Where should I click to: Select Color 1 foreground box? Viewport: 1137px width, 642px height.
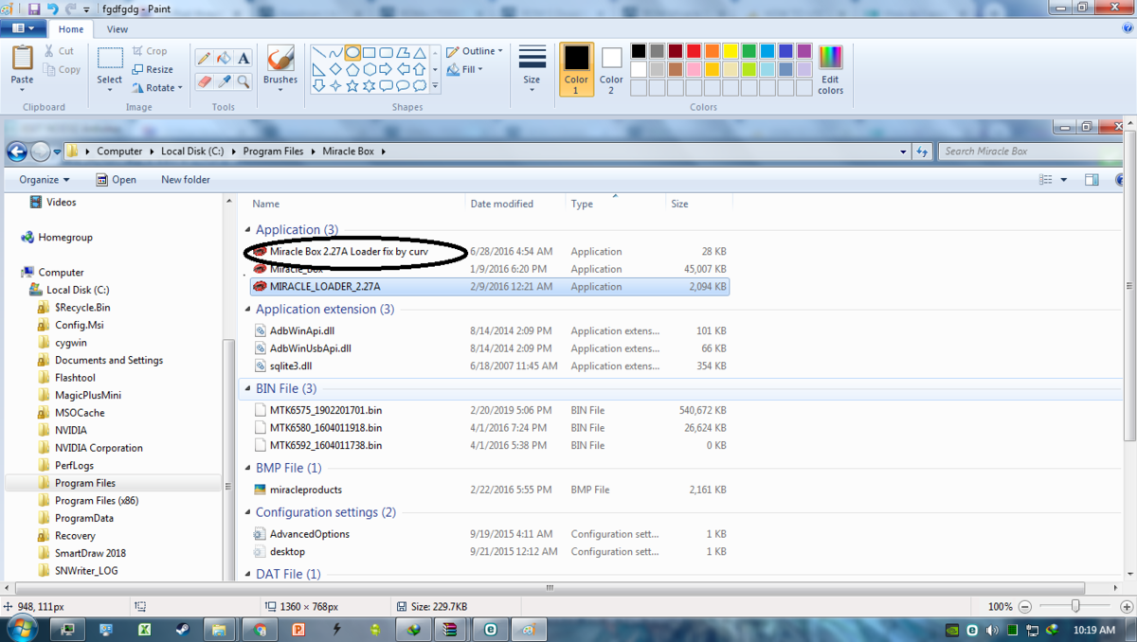click(x=576, y=68)
